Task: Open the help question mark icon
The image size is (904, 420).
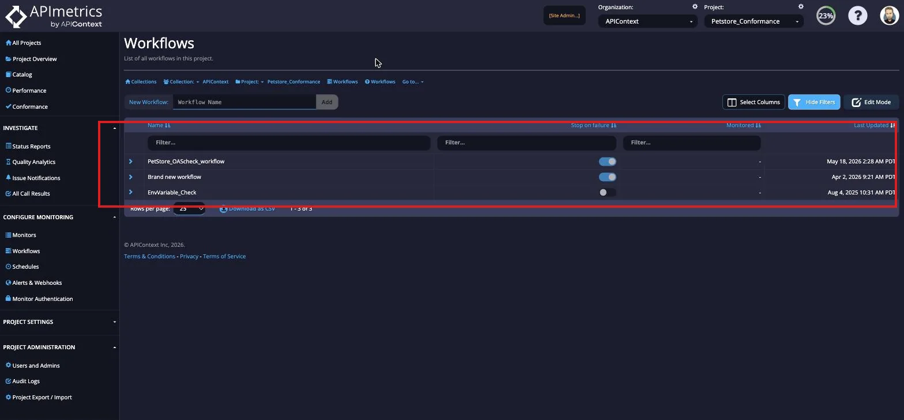Action: pyautogui.click(x=857, y=16)
